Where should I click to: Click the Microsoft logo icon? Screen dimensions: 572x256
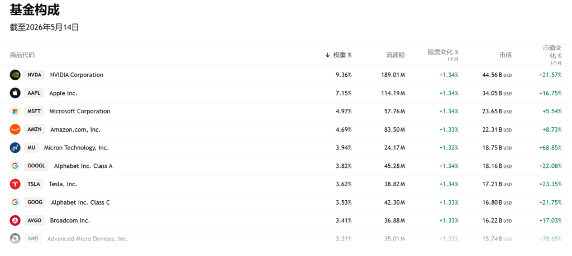click(15, 112)
